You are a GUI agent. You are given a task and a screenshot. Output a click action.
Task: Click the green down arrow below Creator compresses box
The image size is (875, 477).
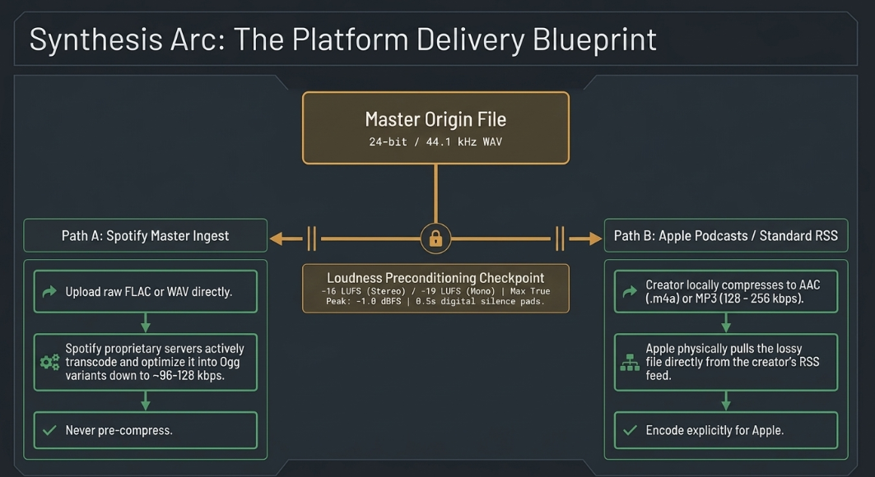[726, 323]
